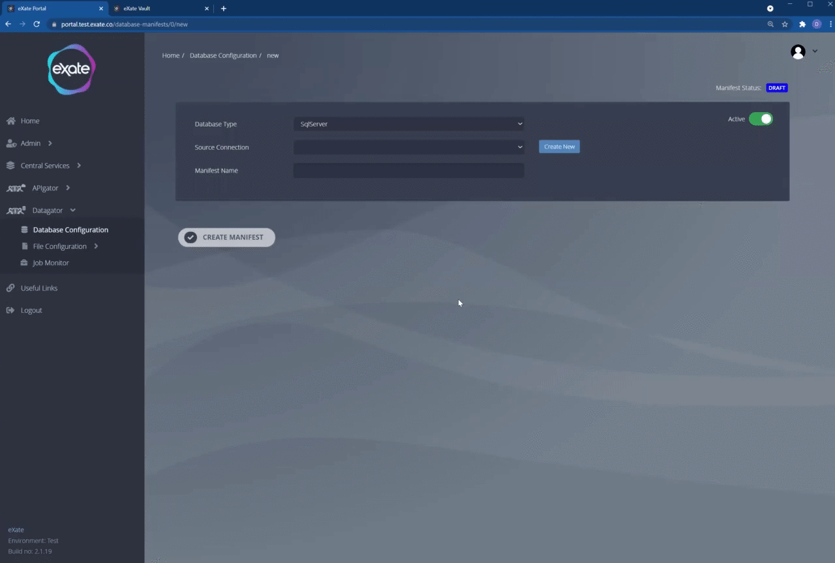The height and width of the screenshot is (563, 835).
Task: Open the Database Type dropdown
Action: tap(408, 124)
